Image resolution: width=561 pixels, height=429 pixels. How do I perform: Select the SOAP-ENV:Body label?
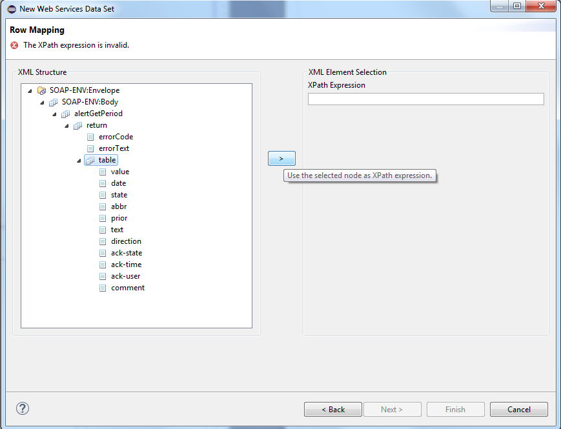coord(90,102)
